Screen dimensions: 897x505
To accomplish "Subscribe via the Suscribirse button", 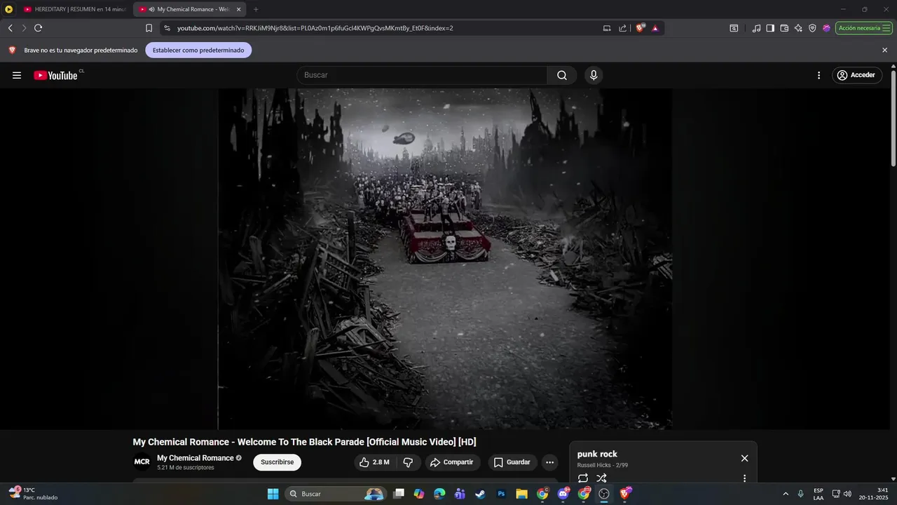I will point(277,462).
